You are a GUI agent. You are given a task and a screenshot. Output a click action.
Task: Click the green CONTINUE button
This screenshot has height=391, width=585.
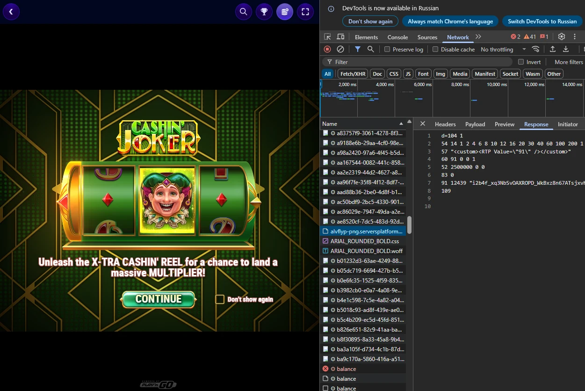coord(158,299)
